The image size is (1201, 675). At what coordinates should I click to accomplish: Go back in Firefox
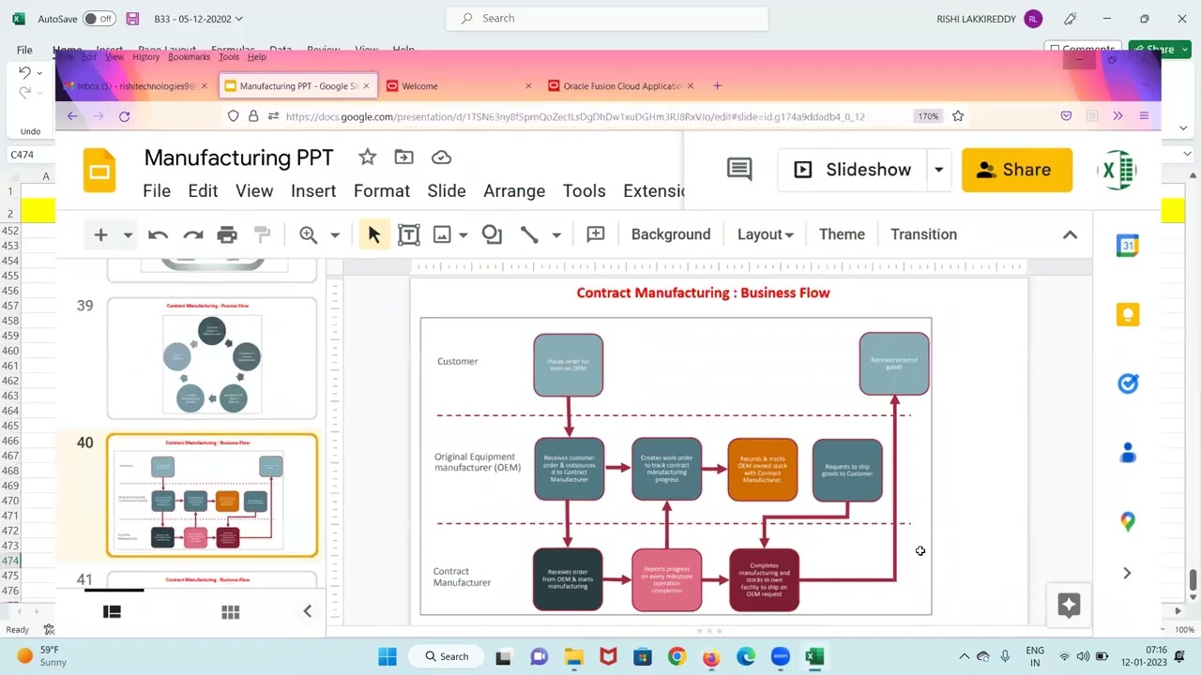(x=73, y=116)
